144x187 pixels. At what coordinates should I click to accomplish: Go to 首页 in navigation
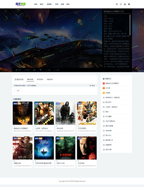click(x=36, y=4)
